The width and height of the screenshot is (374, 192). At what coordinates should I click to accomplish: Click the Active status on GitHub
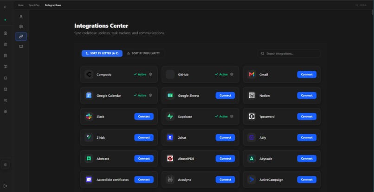coord(221,74)
